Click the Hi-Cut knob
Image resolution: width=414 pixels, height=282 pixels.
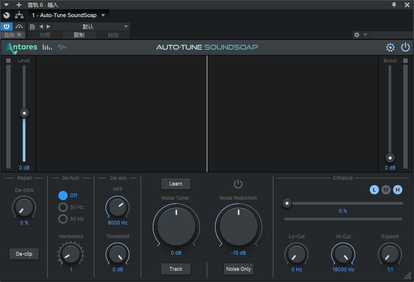pyautogui.click(x=343, y=254)
